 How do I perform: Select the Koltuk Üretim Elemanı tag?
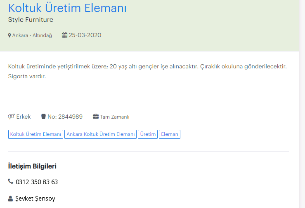[x=35, y=134]
